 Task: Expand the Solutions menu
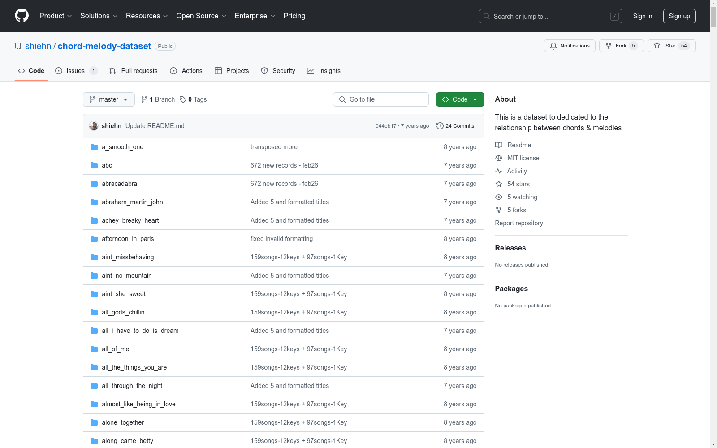99,16
